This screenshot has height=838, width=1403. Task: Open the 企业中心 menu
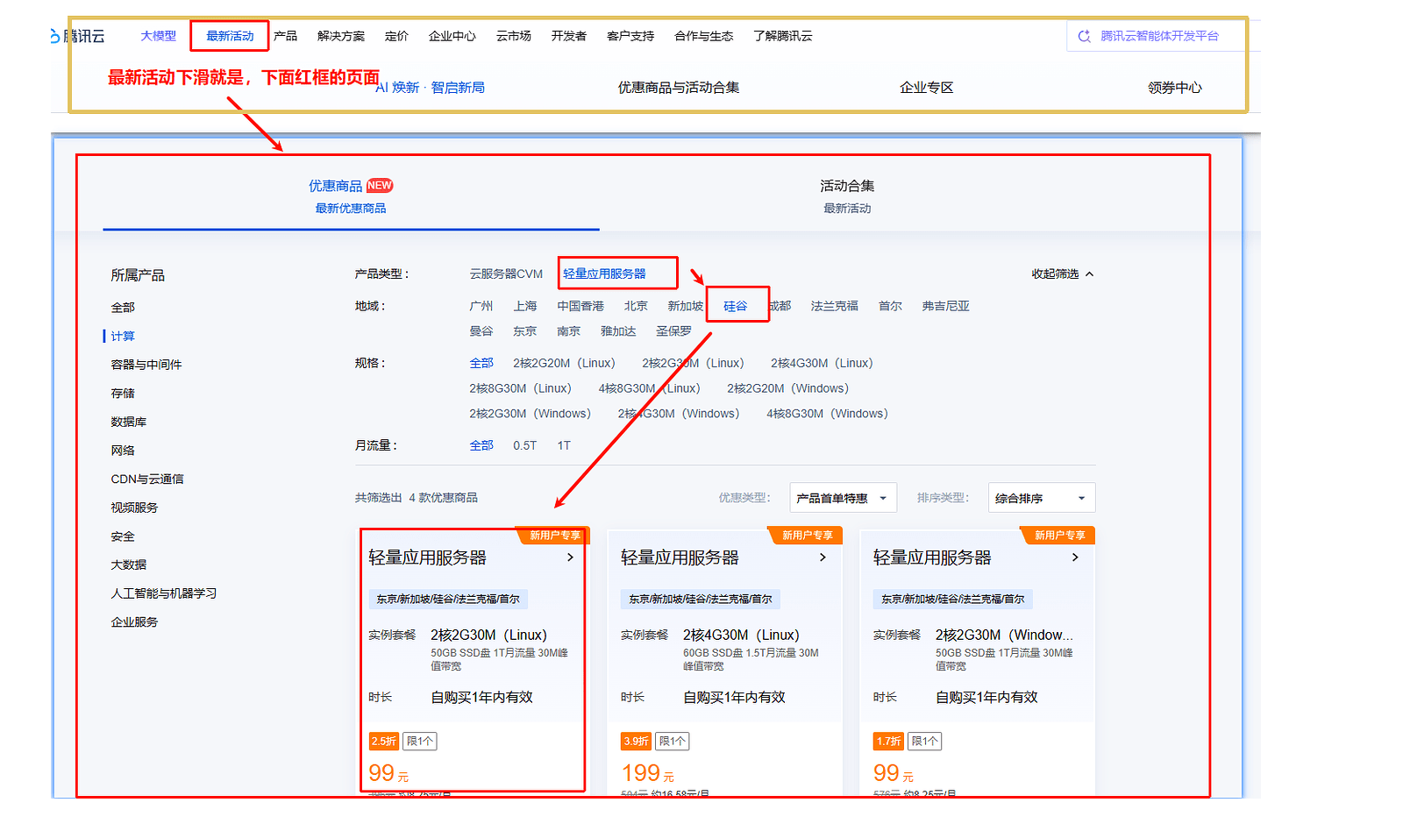452,36
